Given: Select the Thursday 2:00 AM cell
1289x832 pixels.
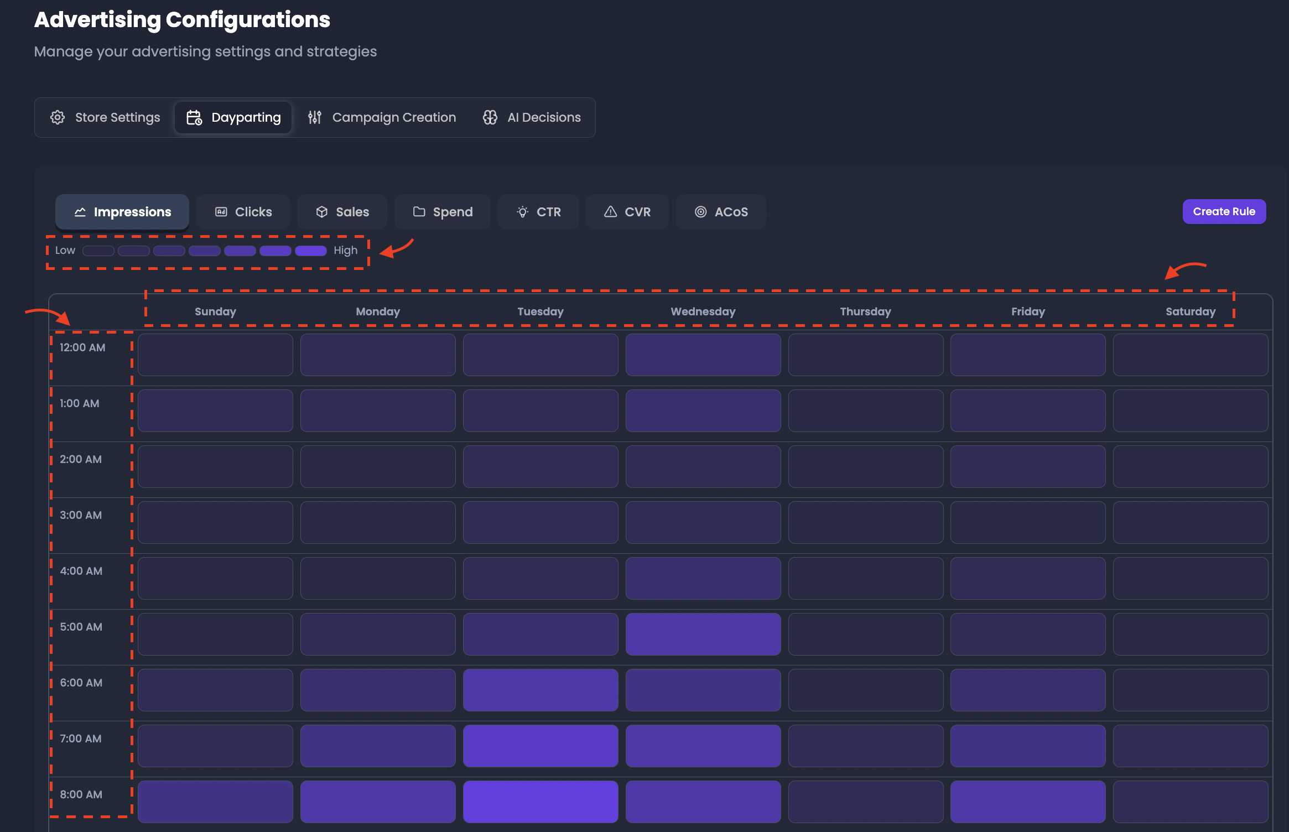Looking at the screenshot, I should pos(866,466).
